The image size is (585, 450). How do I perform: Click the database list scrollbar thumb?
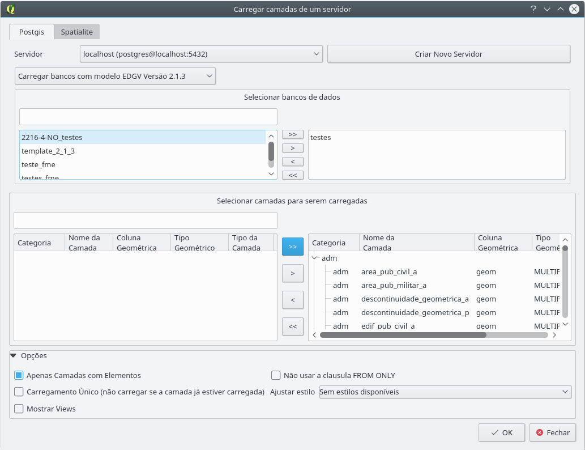pos(271,152)
